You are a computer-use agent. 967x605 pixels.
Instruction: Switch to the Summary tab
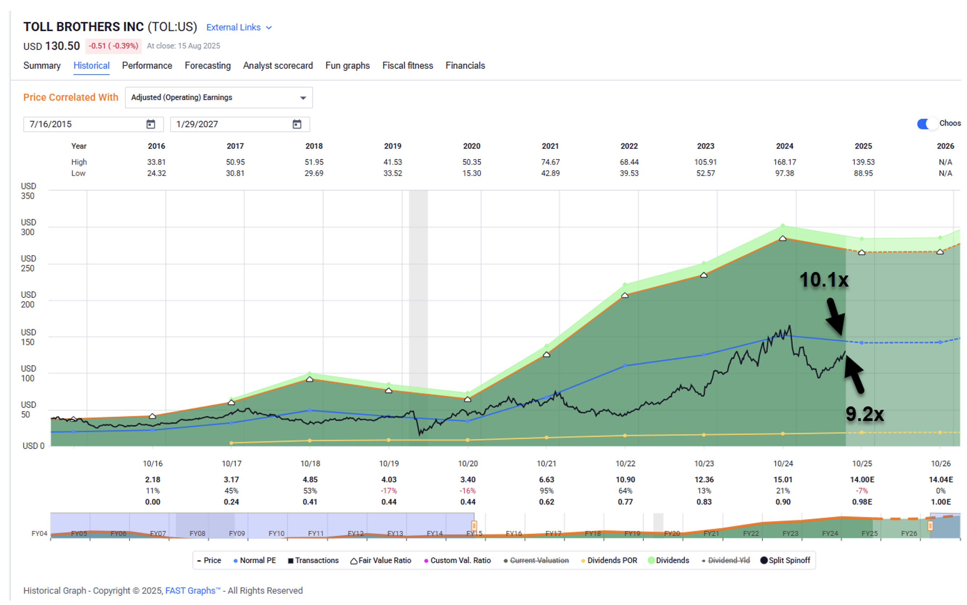tap(42, 65)
